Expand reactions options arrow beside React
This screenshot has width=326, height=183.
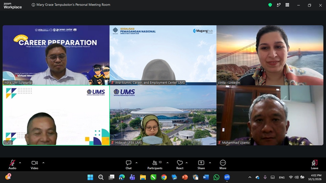187,163
